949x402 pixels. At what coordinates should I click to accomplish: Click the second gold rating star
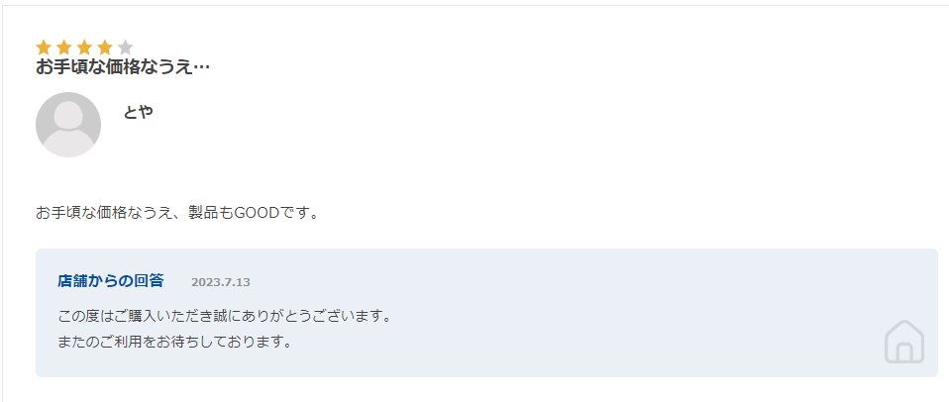coord(64,47)
